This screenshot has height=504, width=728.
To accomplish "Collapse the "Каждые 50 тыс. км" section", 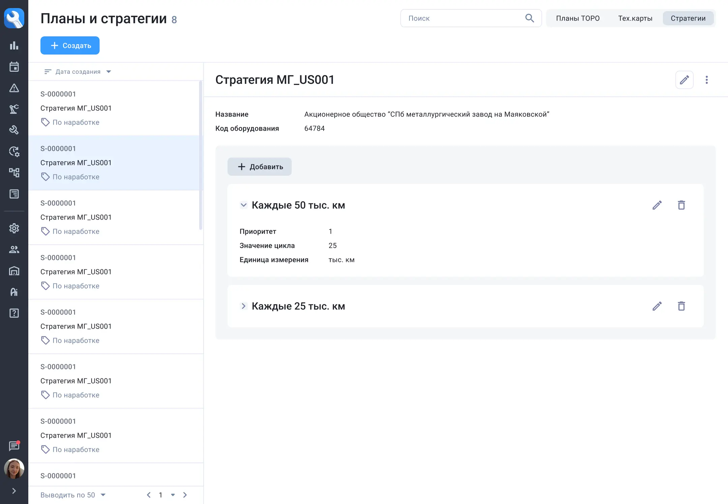I will coord(243,205).
